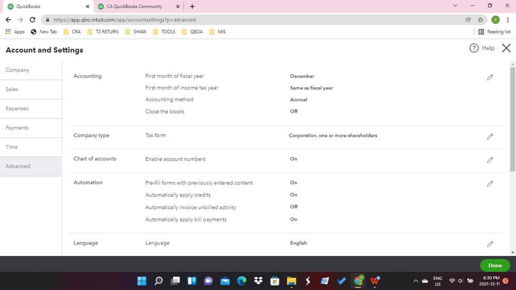Click the Accrual accounting method value
The image size is (516, 290).
click(x=299, y=100)
